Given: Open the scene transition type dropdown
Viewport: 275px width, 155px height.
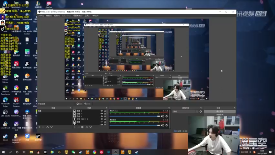Looking at the screenshot, I should pyautogui.click(x=185, y=111).
